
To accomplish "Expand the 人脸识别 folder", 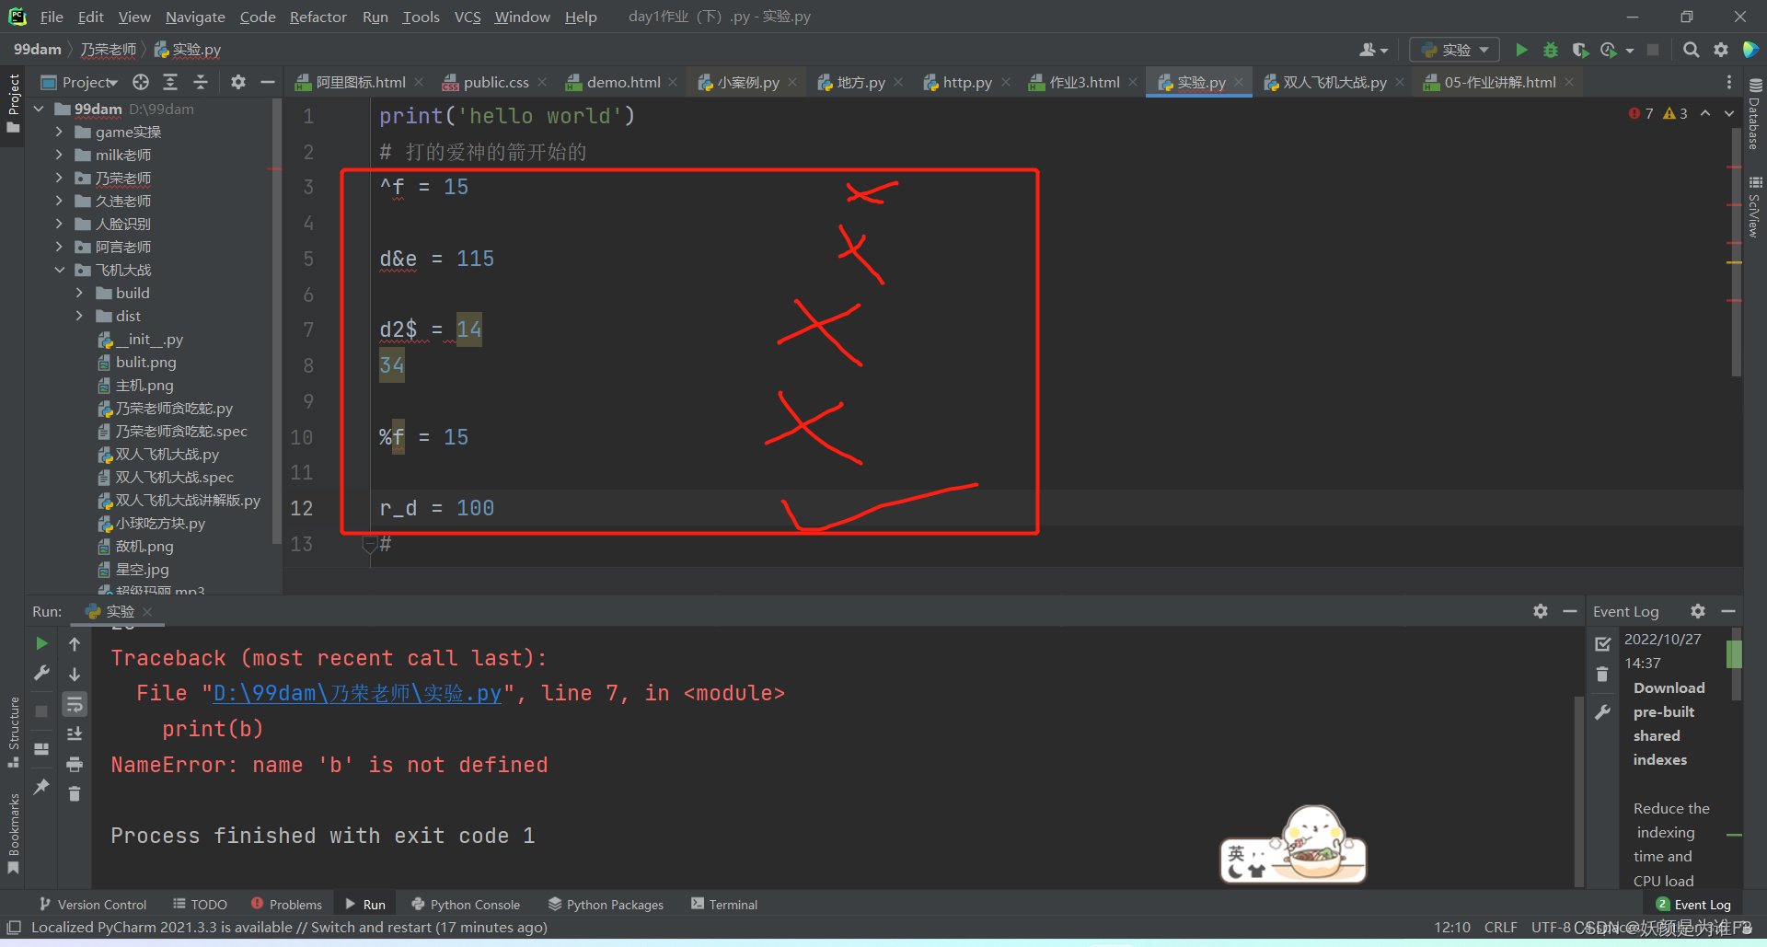I will 59,224.
